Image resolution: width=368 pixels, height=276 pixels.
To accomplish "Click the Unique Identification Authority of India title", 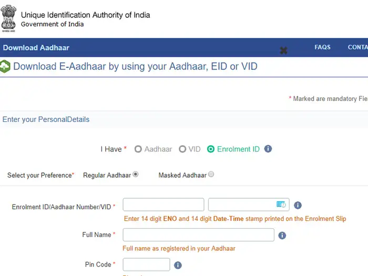I will point(85,15).
